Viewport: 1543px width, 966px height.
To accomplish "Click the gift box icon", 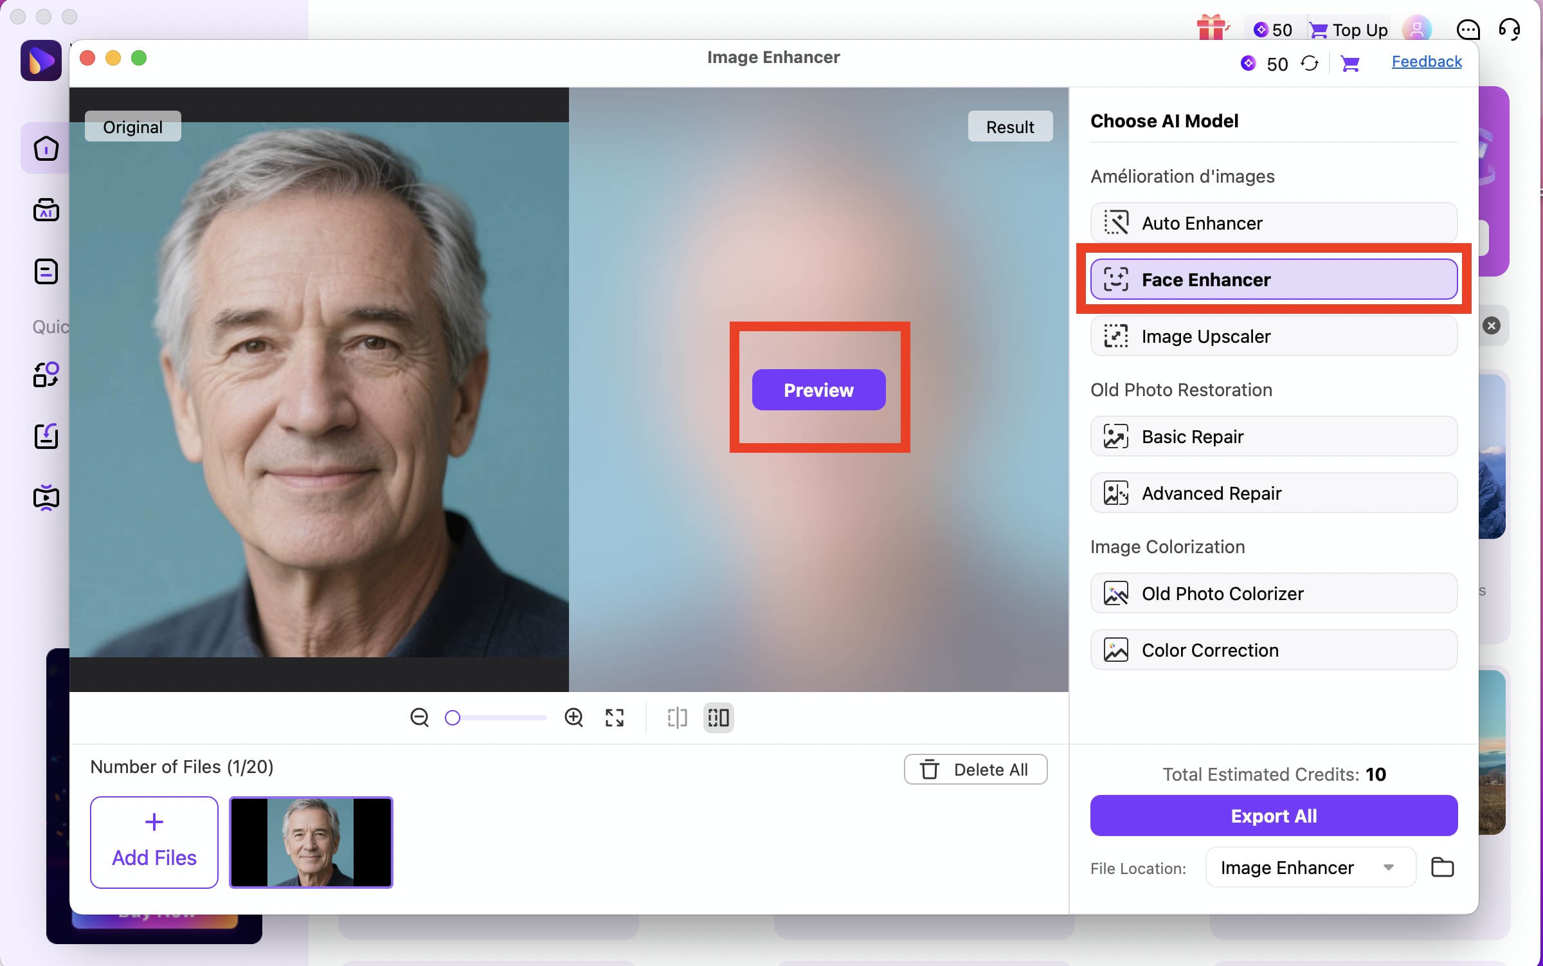I will [x=1211, y=29].
